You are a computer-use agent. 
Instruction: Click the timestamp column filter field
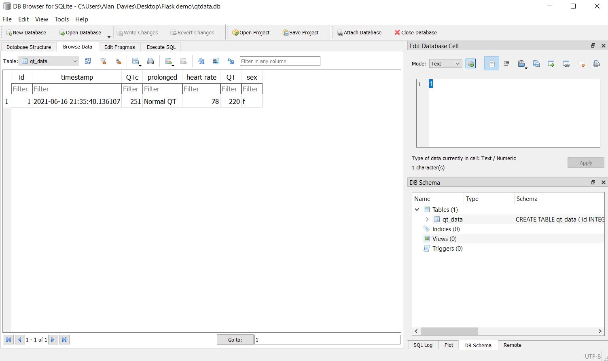pyautogui.click(x=77, y=89)
